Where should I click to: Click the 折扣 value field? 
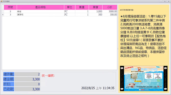[x=27, y=84]
